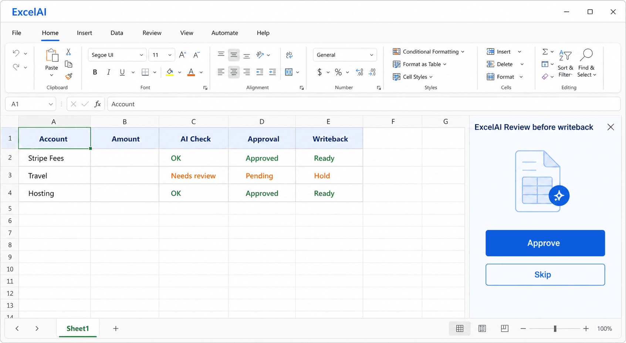Click the Undo arrow icon
Image resolution: width=626 pixels, height=343 pixels.
click(x=16, y=53)
